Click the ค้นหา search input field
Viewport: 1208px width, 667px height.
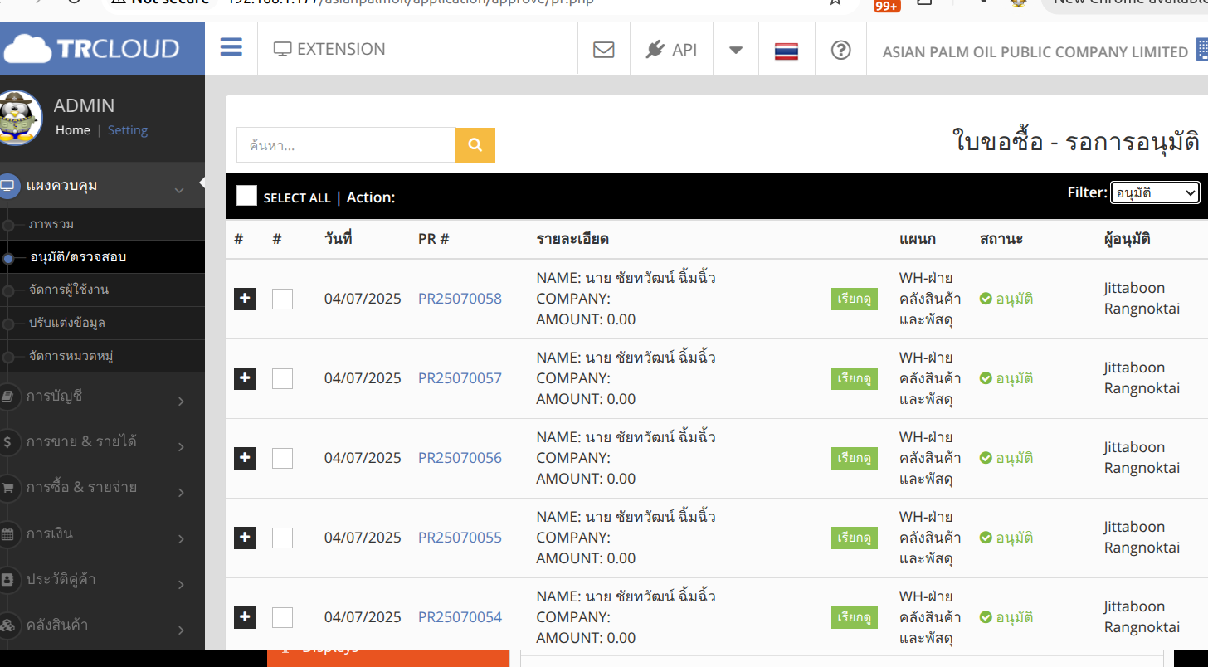(x=346, y=145)
